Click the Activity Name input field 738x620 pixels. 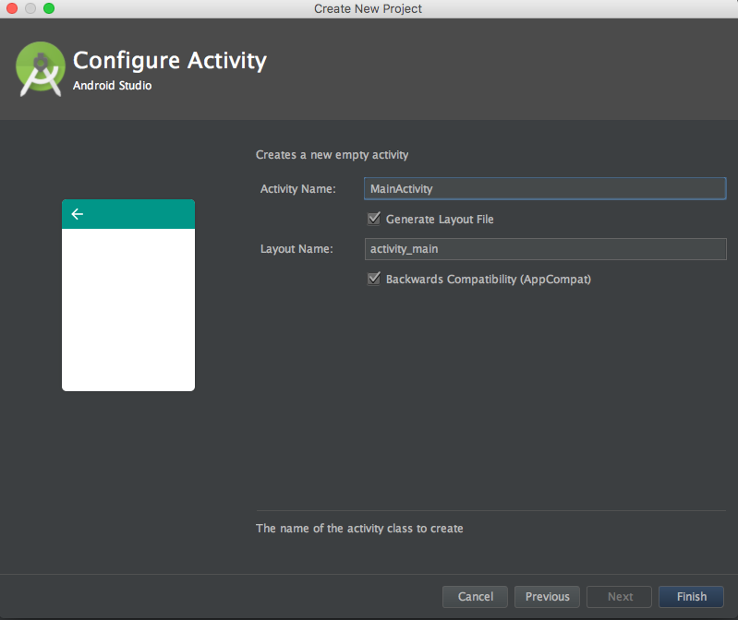coord(545,188)
